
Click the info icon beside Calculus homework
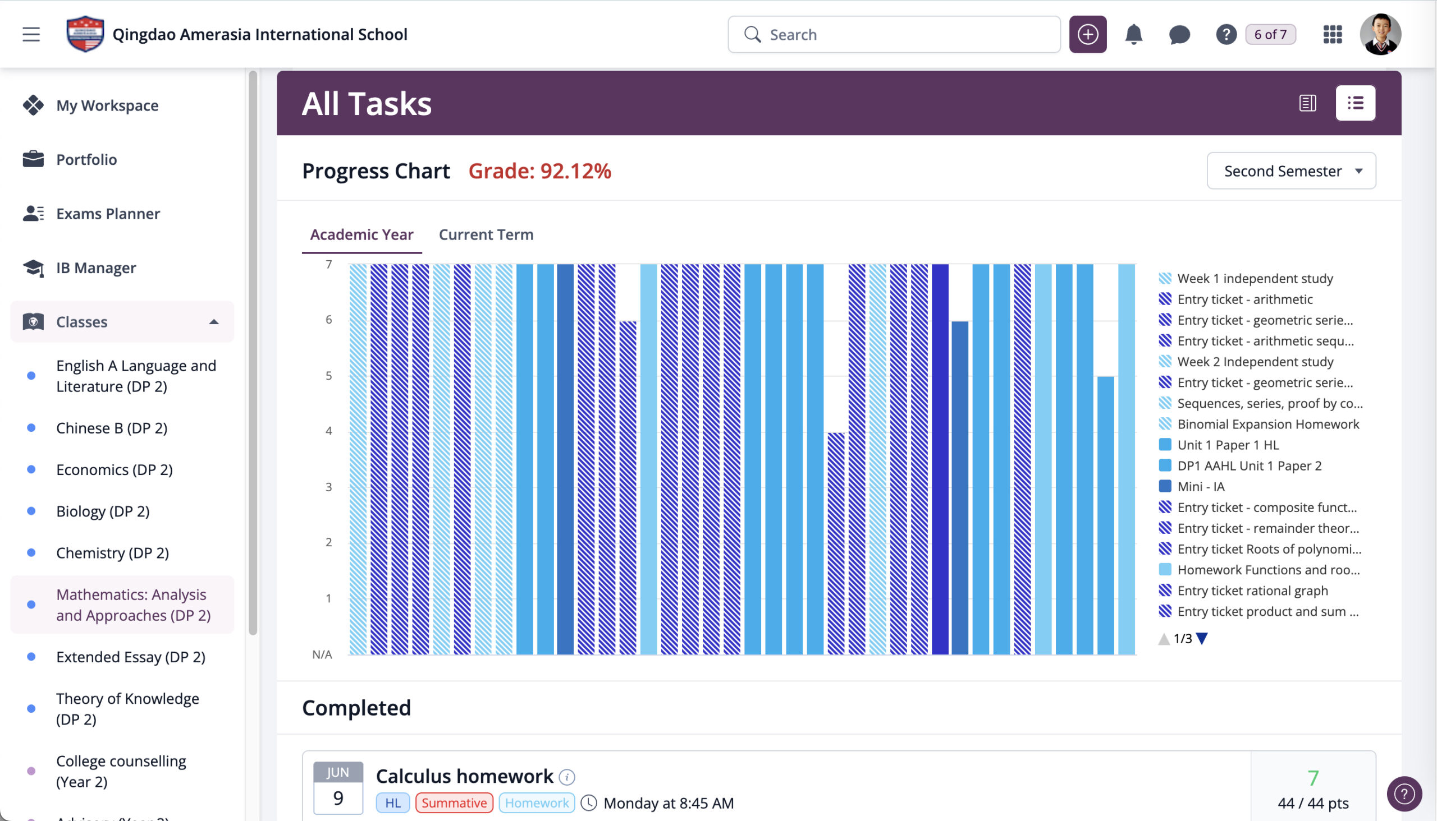[567, 777]
